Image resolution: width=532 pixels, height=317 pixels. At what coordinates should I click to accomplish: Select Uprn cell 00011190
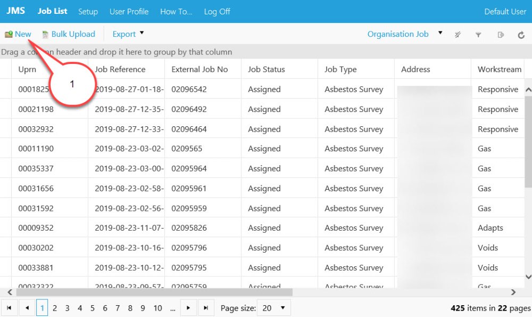coord(36,149)
